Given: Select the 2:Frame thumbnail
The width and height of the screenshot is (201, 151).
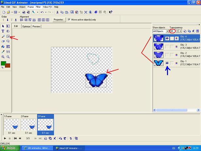Looking at the screenshot, I should [x=28, y=124].
